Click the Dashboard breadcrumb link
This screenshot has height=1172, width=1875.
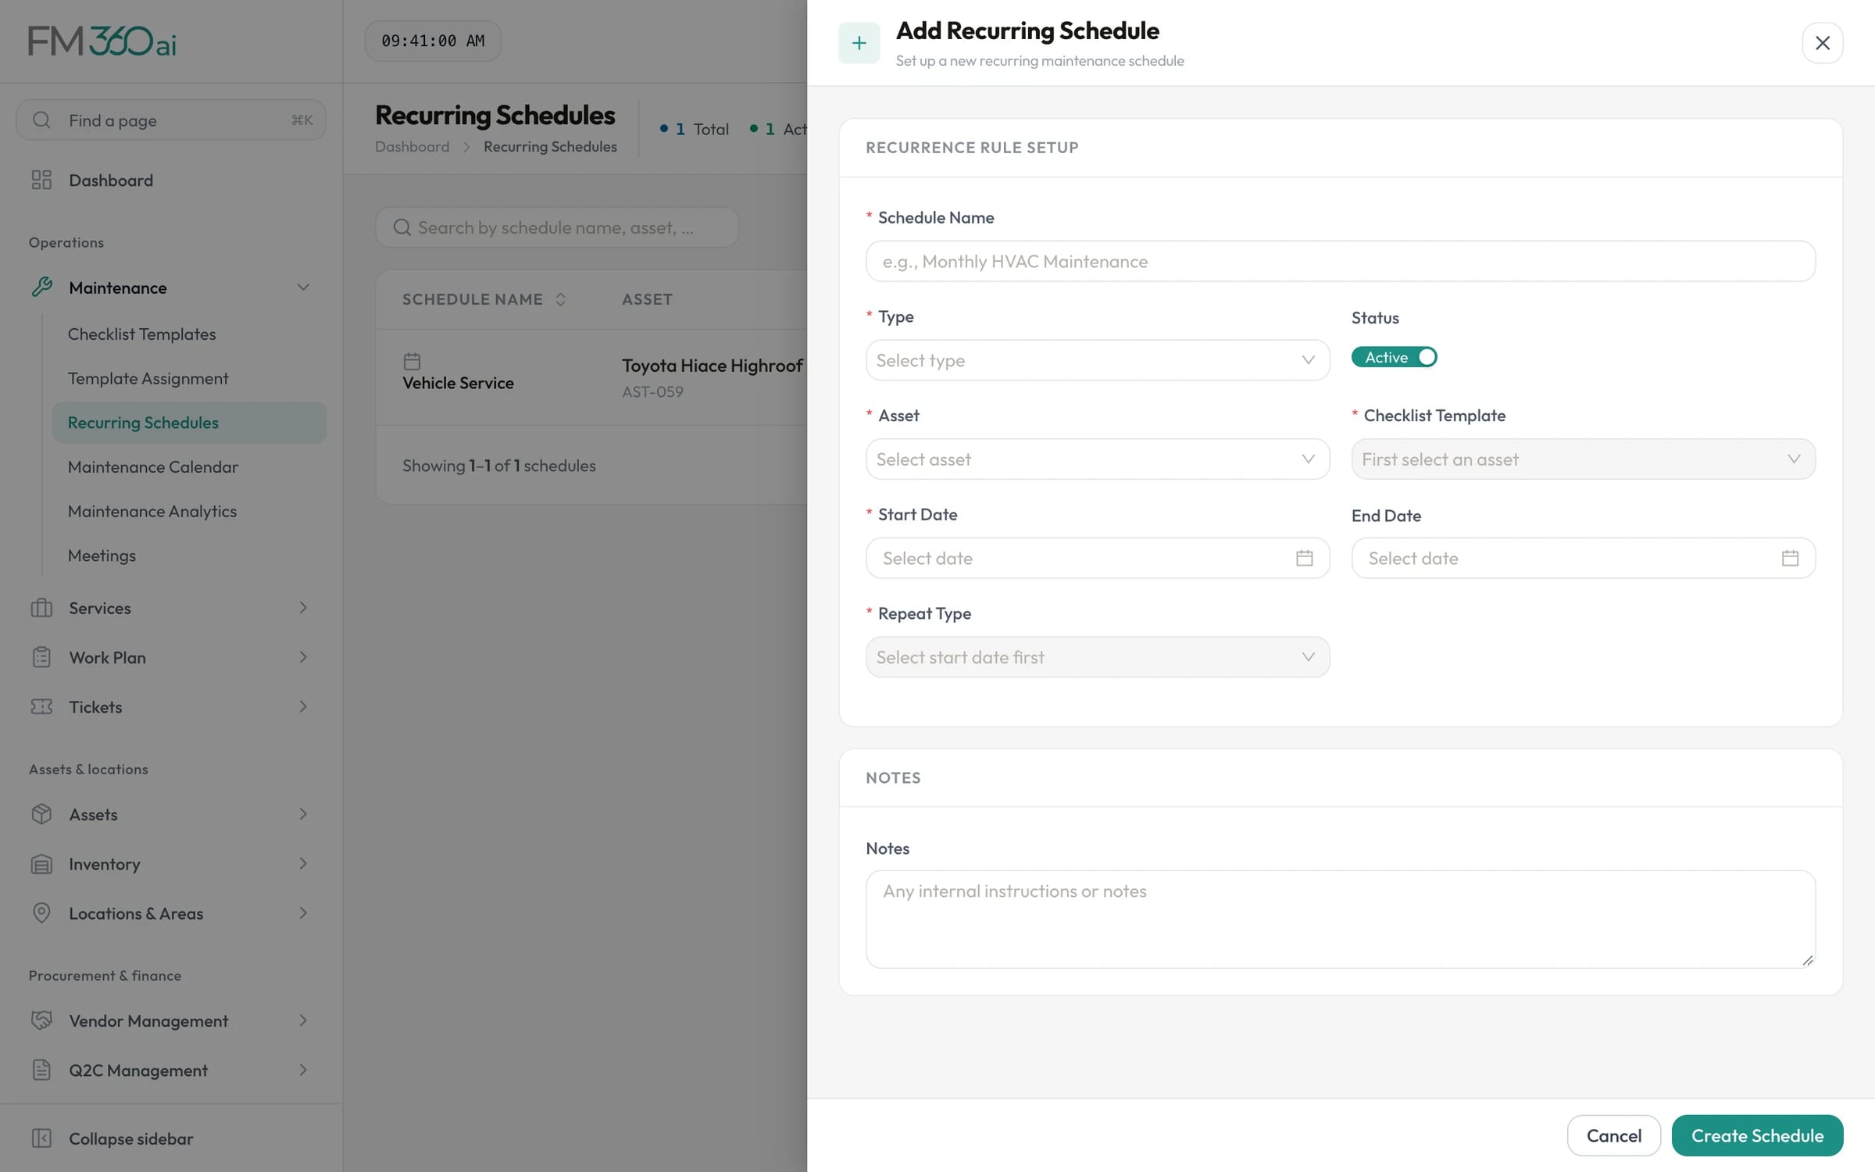tap(412, 147)
